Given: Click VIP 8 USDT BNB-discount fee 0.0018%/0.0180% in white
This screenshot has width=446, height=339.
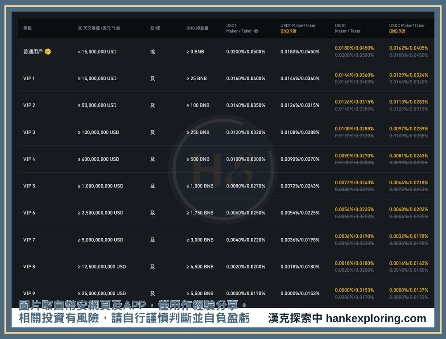Looking at the screenshot, I should pos(300,266).
